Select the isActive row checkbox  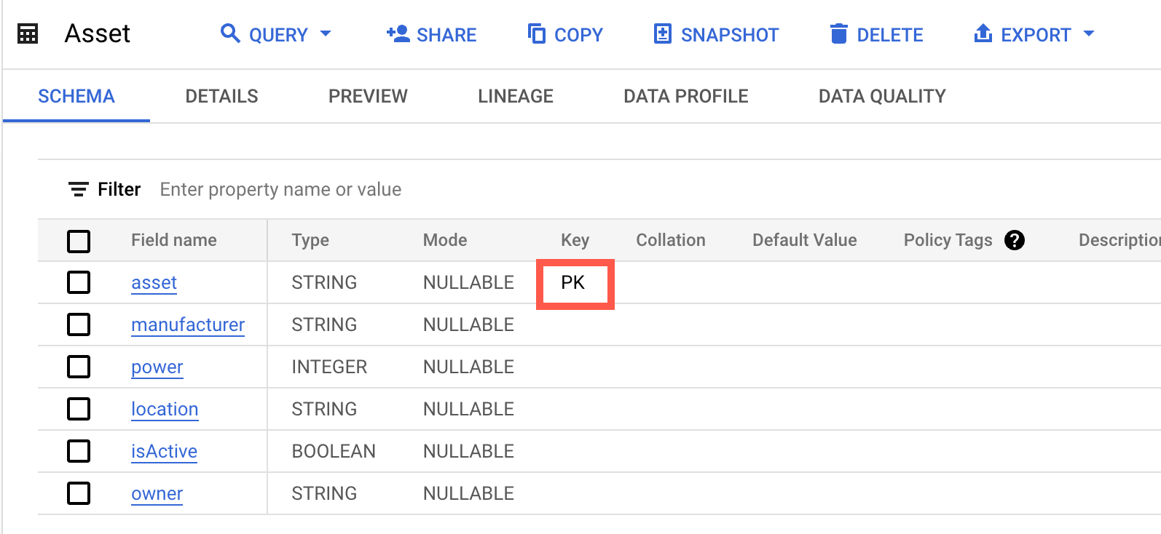[x=79, y=451]
